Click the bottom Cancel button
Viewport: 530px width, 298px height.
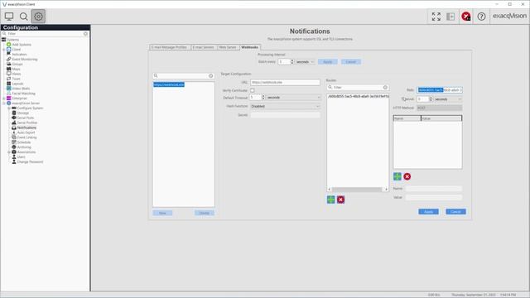pyautogui.click(x=455, y=212)
